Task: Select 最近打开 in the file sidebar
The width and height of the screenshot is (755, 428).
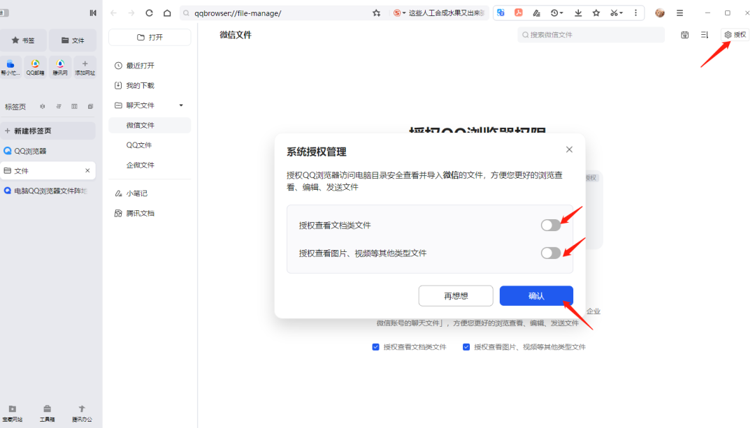Action: [150, 66]
